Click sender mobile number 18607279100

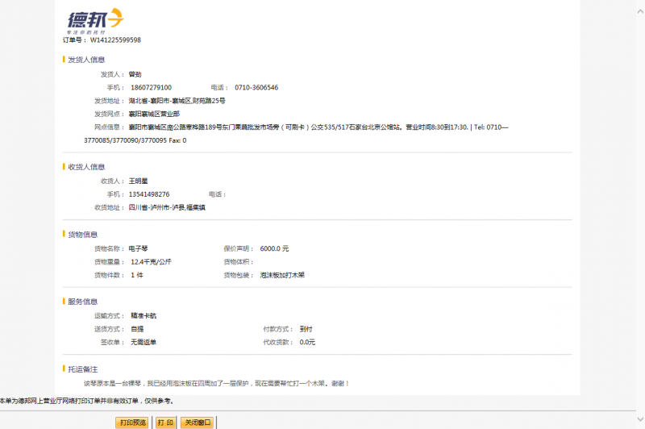pos(150,87)
